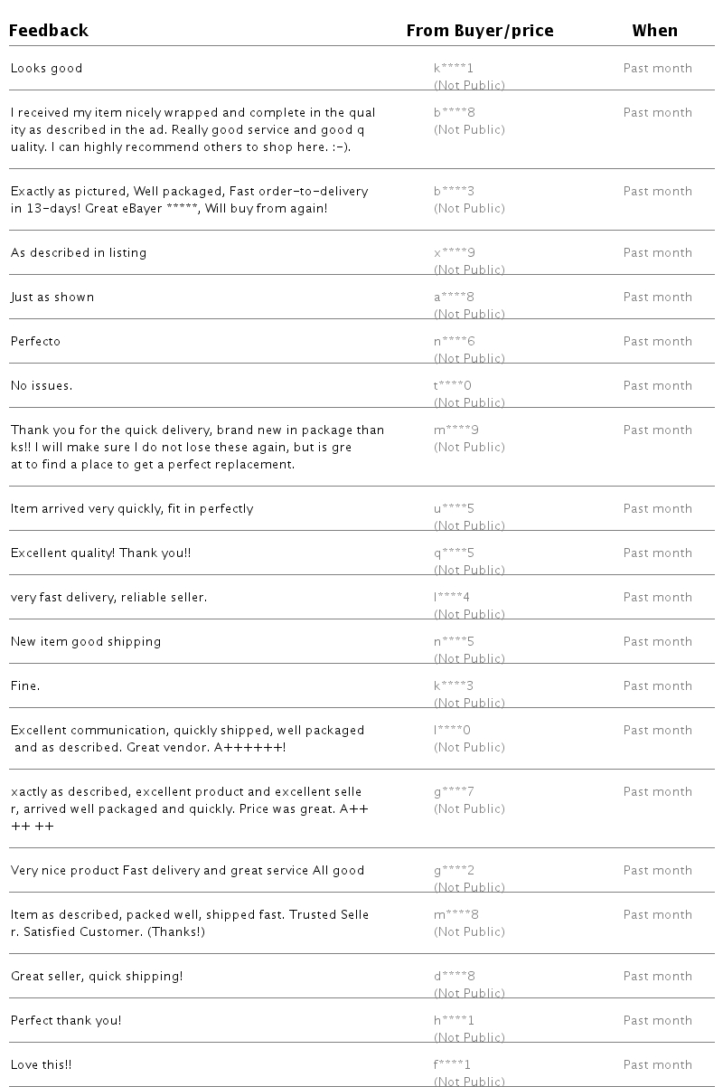Click the "Fine." feedback comment
Screen dimensions: 723x1087
[x=25, y=685]
